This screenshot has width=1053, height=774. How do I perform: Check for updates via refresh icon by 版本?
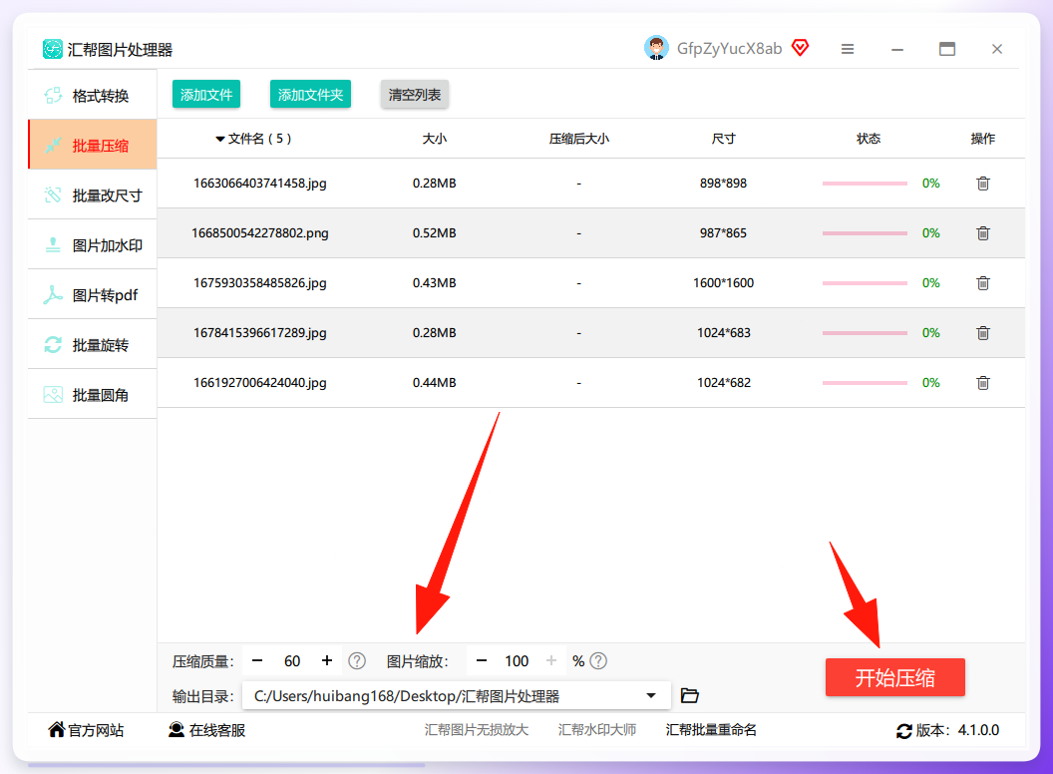tap(903, 731)
